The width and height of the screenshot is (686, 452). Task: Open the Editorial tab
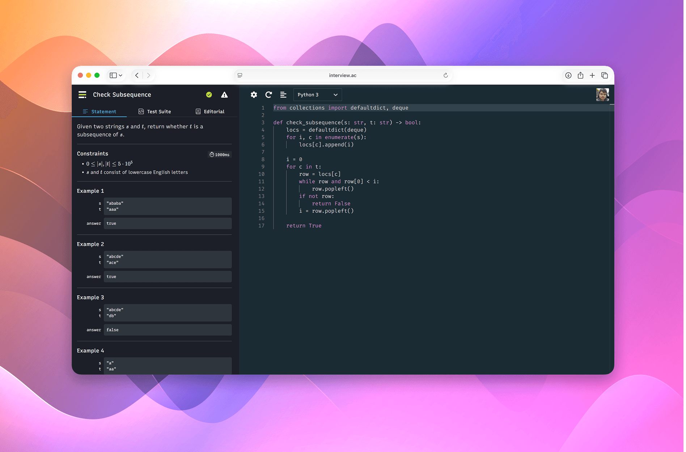coord(210,111)
